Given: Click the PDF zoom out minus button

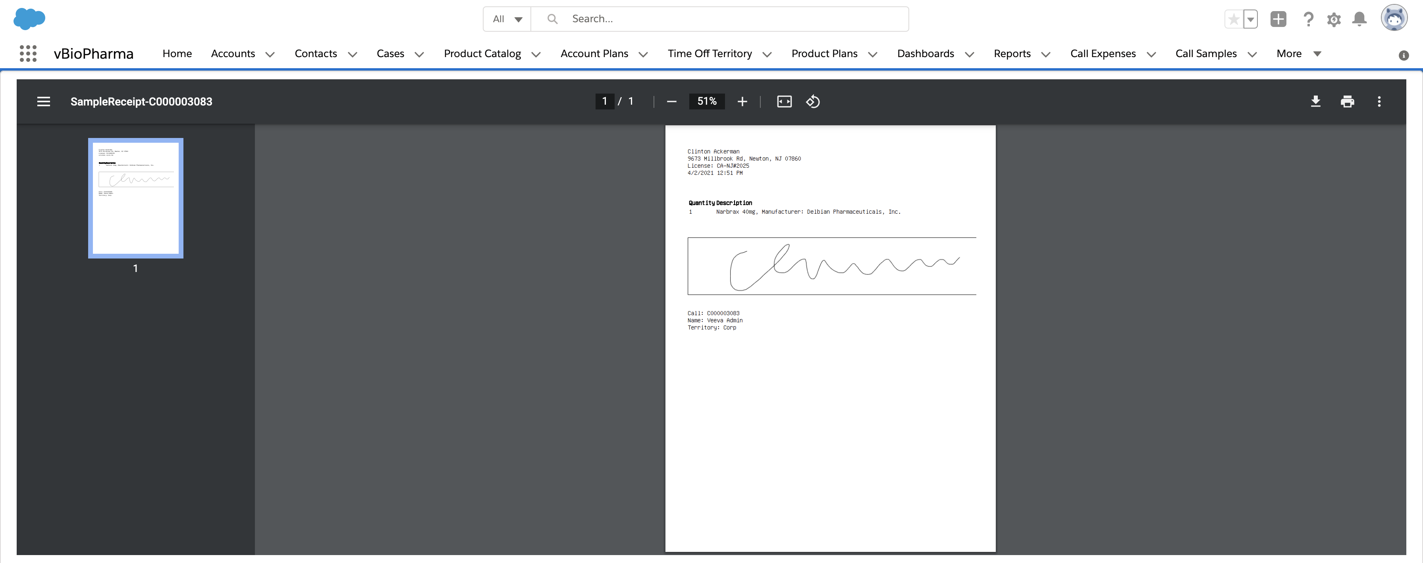Looking at the screenshot, I should (x=672, y=101).
